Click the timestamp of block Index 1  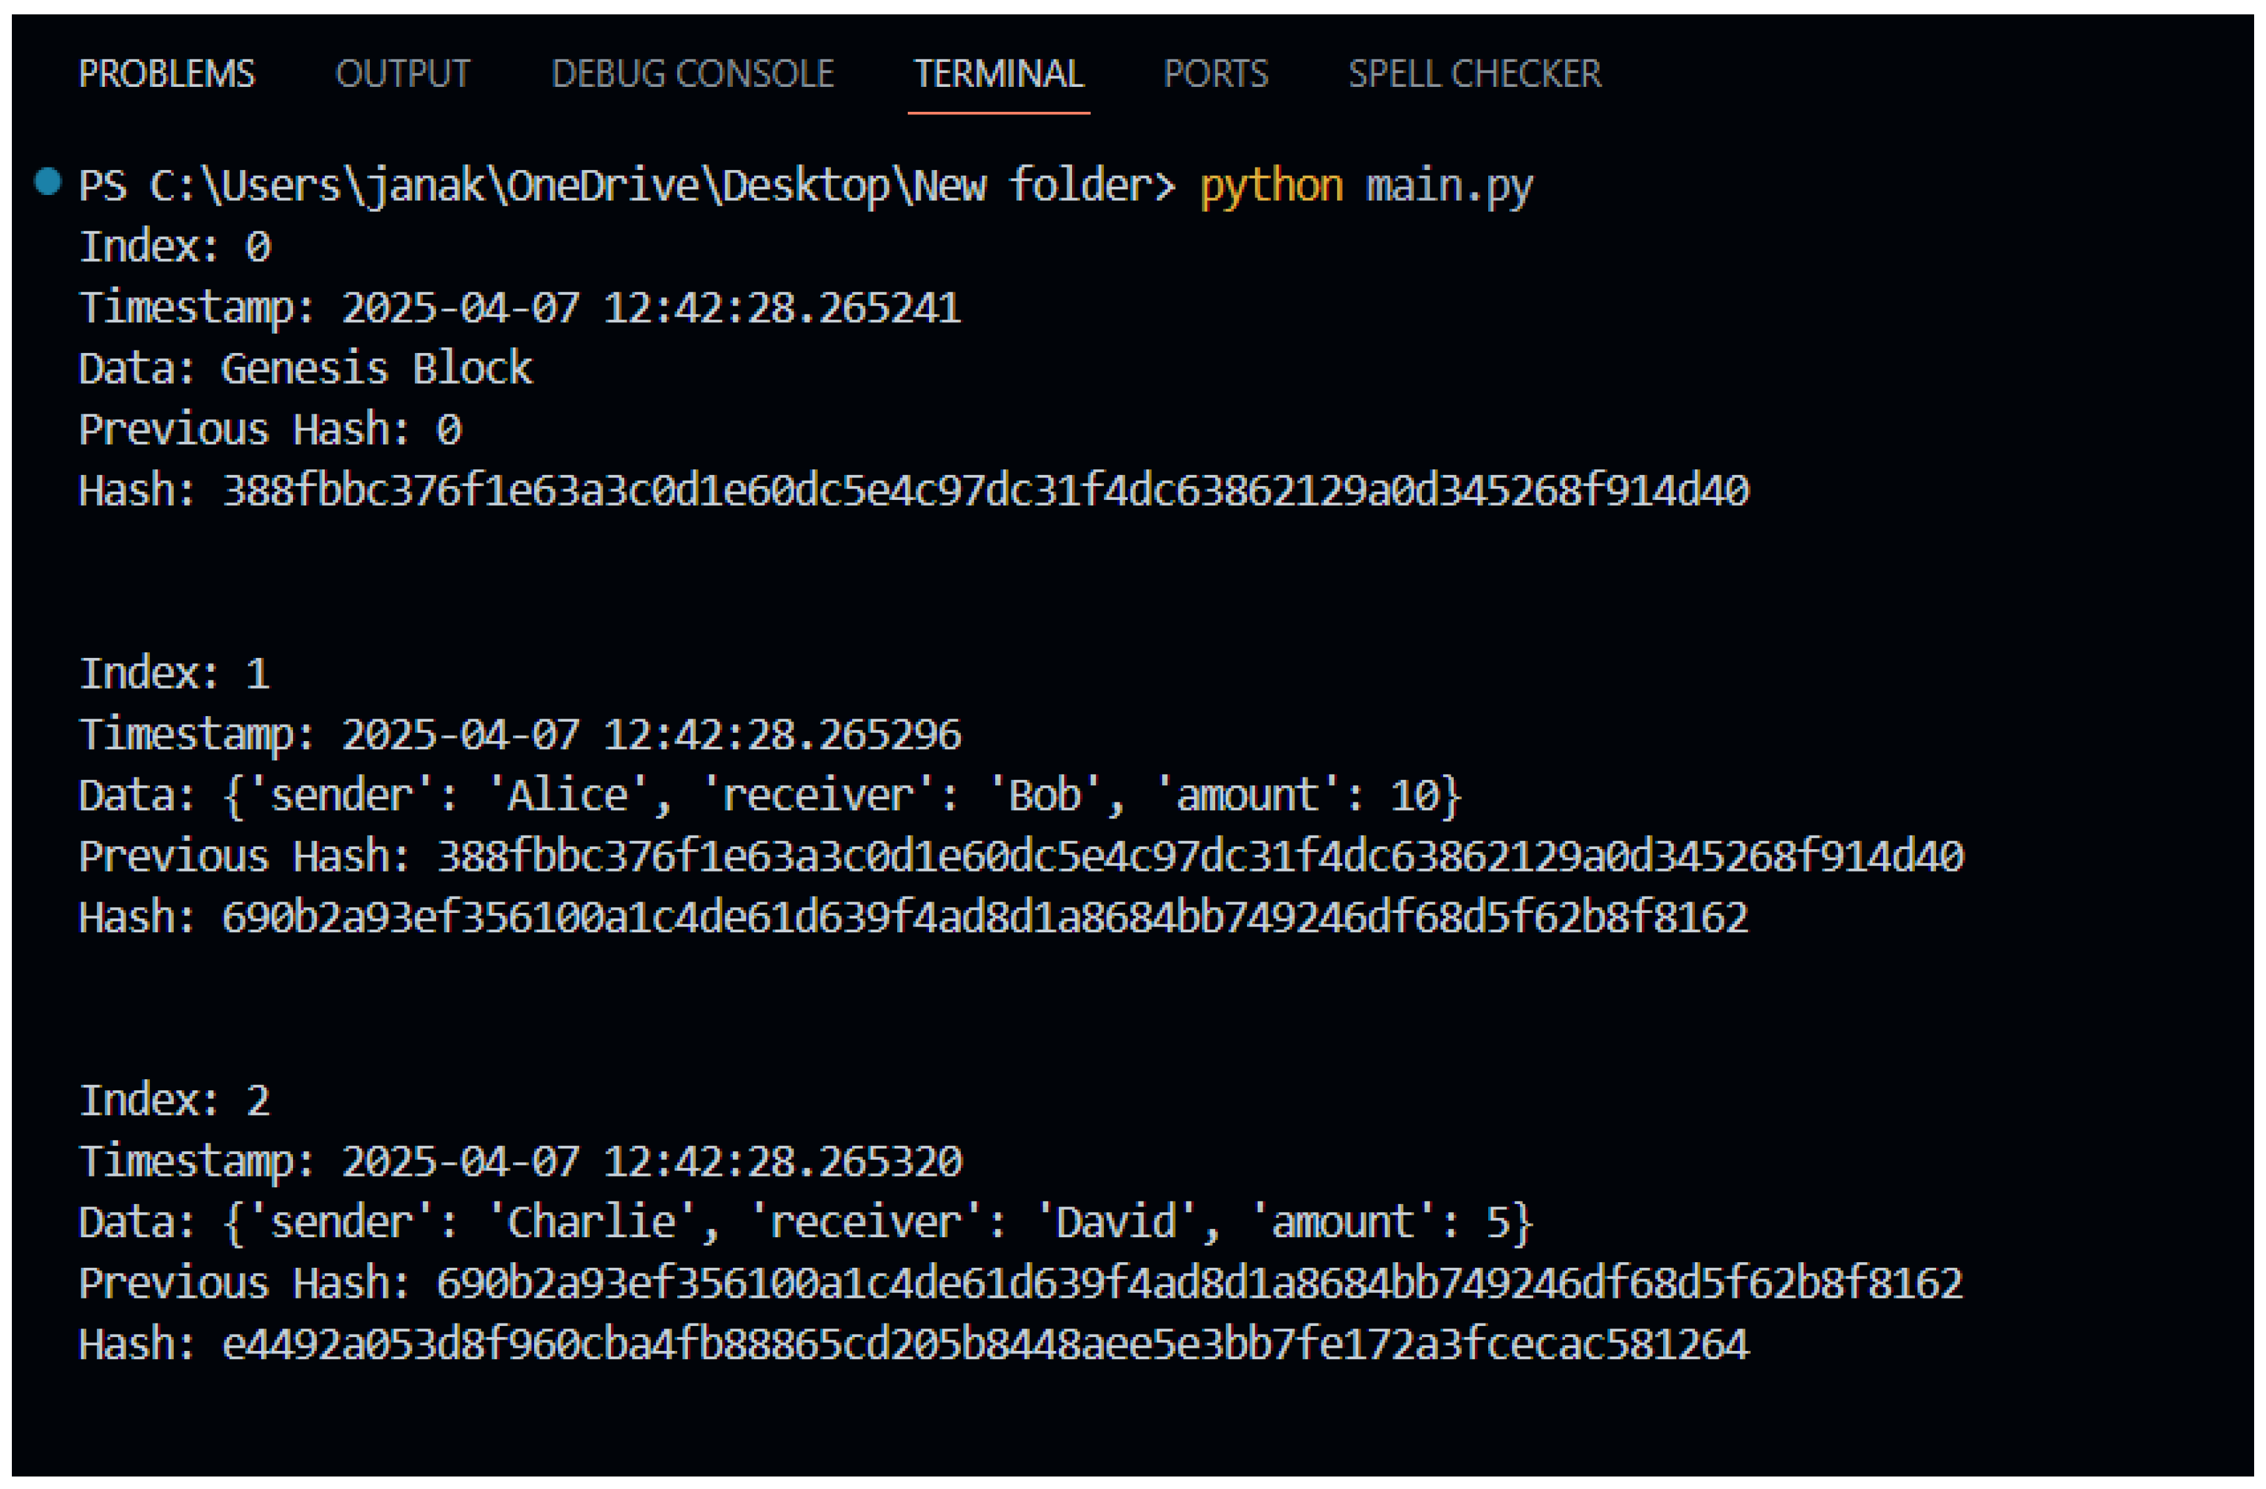coord(522,733)
